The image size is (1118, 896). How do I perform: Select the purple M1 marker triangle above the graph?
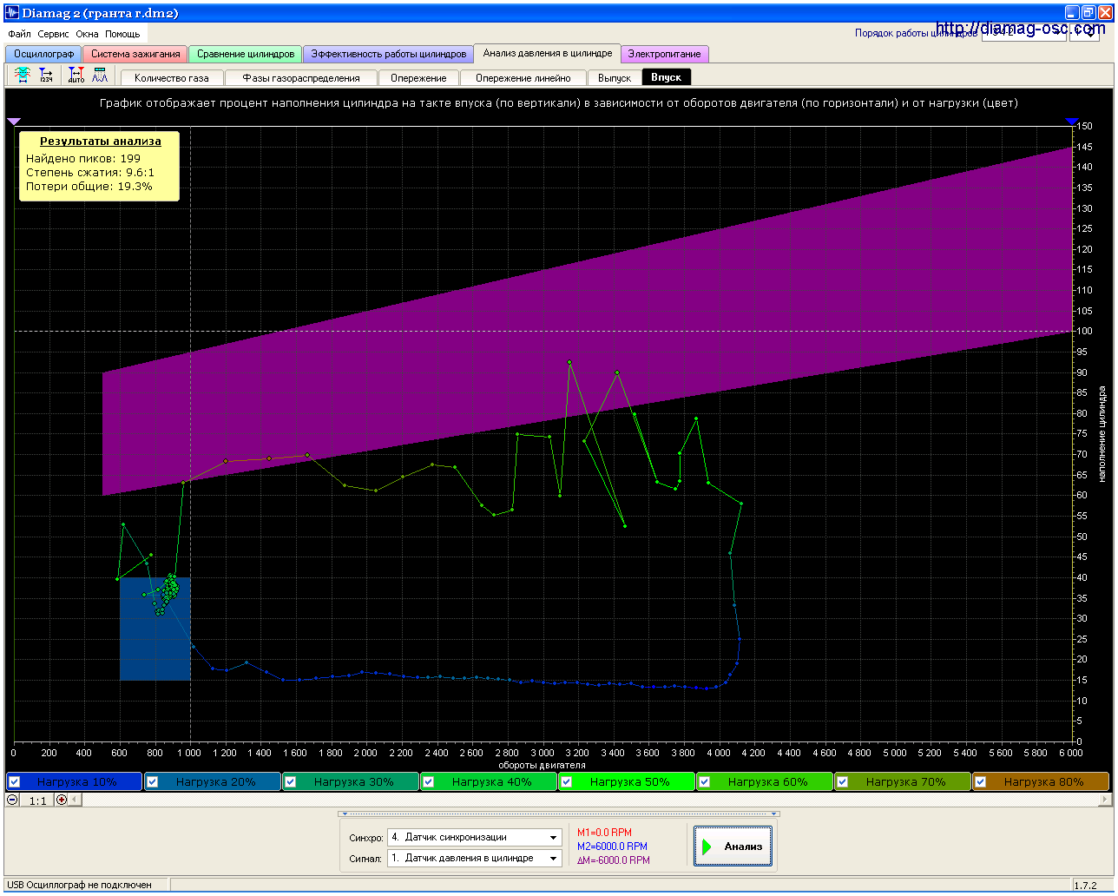pyautogui.click(x=12, y=122)
